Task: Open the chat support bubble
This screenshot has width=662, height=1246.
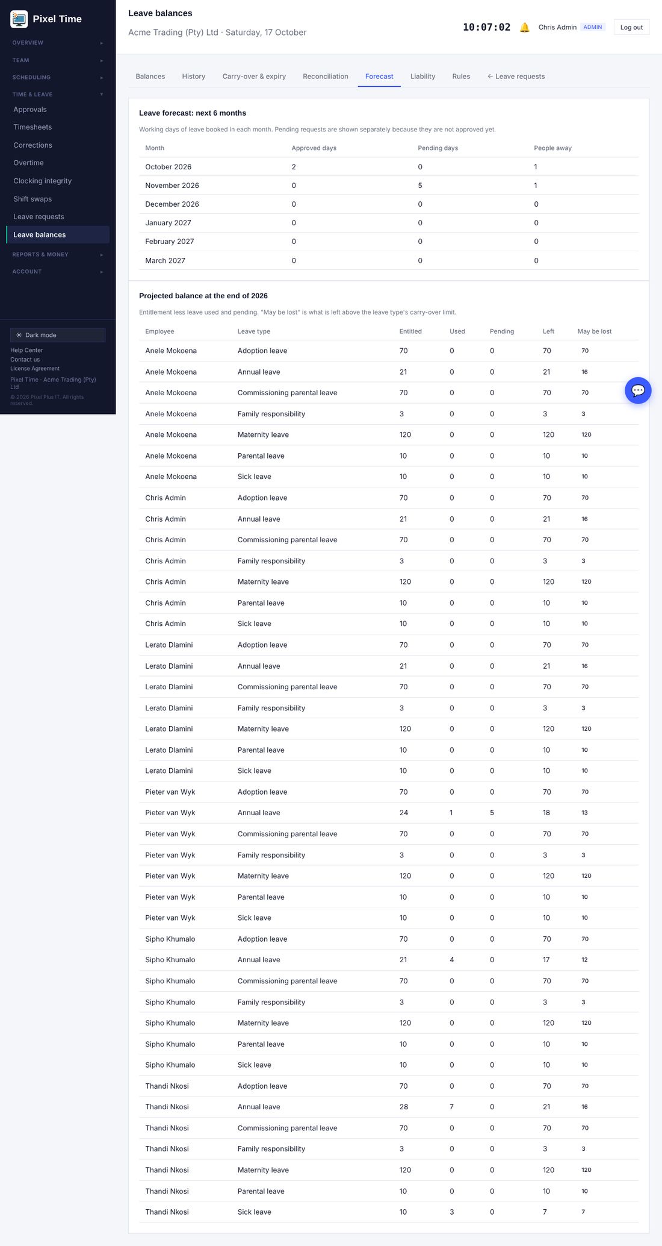Action: 638,390
